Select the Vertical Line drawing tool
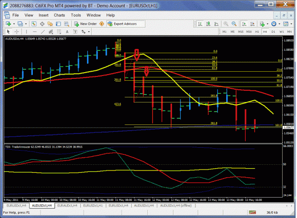Viewport: 297px width, 218px height. (26, 32)
